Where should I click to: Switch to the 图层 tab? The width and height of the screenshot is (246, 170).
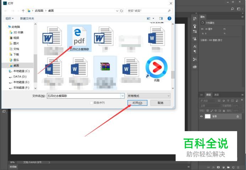point(209,95)
